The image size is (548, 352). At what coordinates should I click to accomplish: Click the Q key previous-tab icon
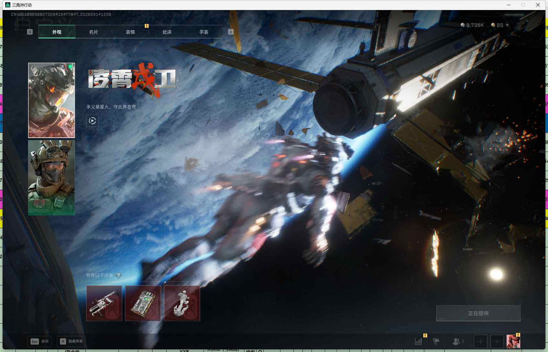[x=30, y=32]
